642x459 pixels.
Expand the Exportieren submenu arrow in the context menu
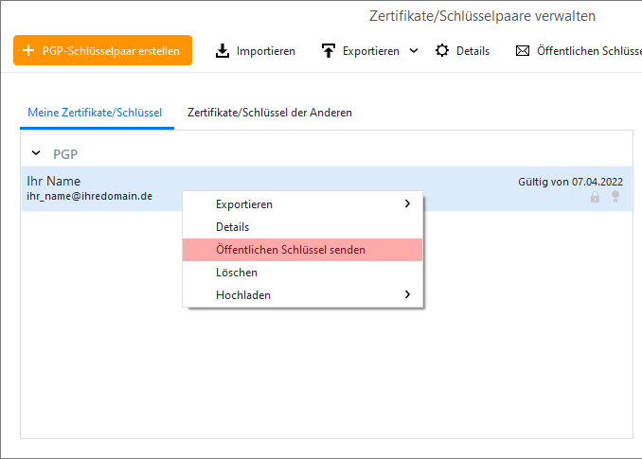407,203
